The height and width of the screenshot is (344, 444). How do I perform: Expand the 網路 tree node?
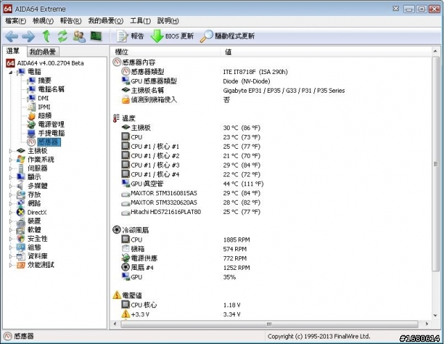[x=10, y=203]
